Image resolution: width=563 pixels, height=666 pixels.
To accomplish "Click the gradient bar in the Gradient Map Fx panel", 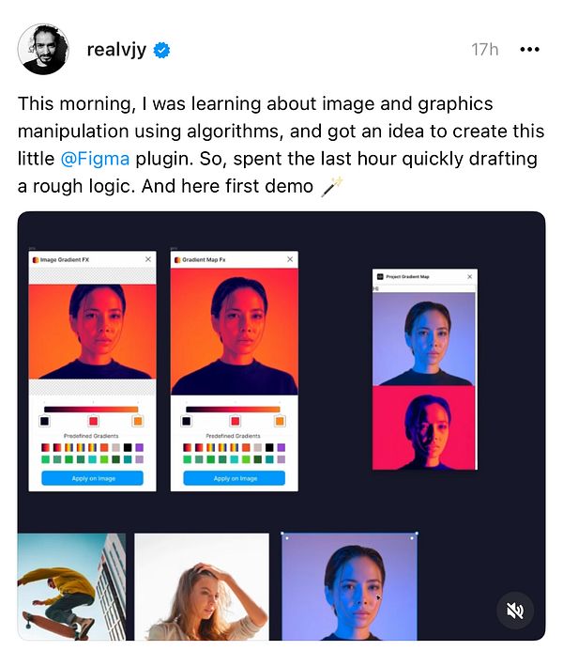I will [233, 409].
